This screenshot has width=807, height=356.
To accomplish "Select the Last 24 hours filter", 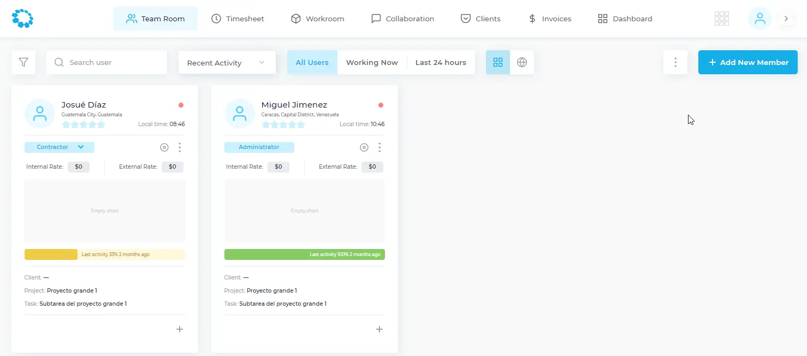I will tap(441, 62).
